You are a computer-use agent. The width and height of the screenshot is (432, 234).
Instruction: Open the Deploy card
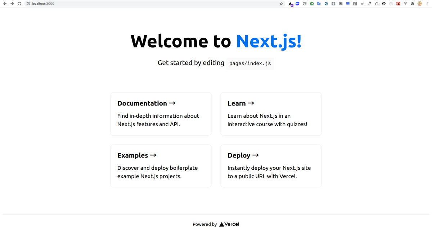click(271, 166)
